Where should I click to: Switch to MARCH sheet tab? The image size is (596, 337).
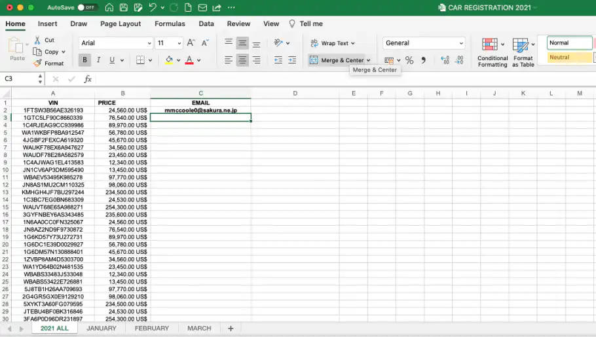(x=199, y=328)
